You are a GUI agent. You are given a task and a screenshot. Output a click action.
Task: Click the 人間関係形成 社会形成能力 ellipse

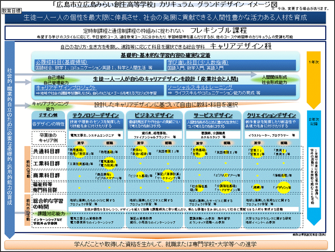[x=274, y=79]
